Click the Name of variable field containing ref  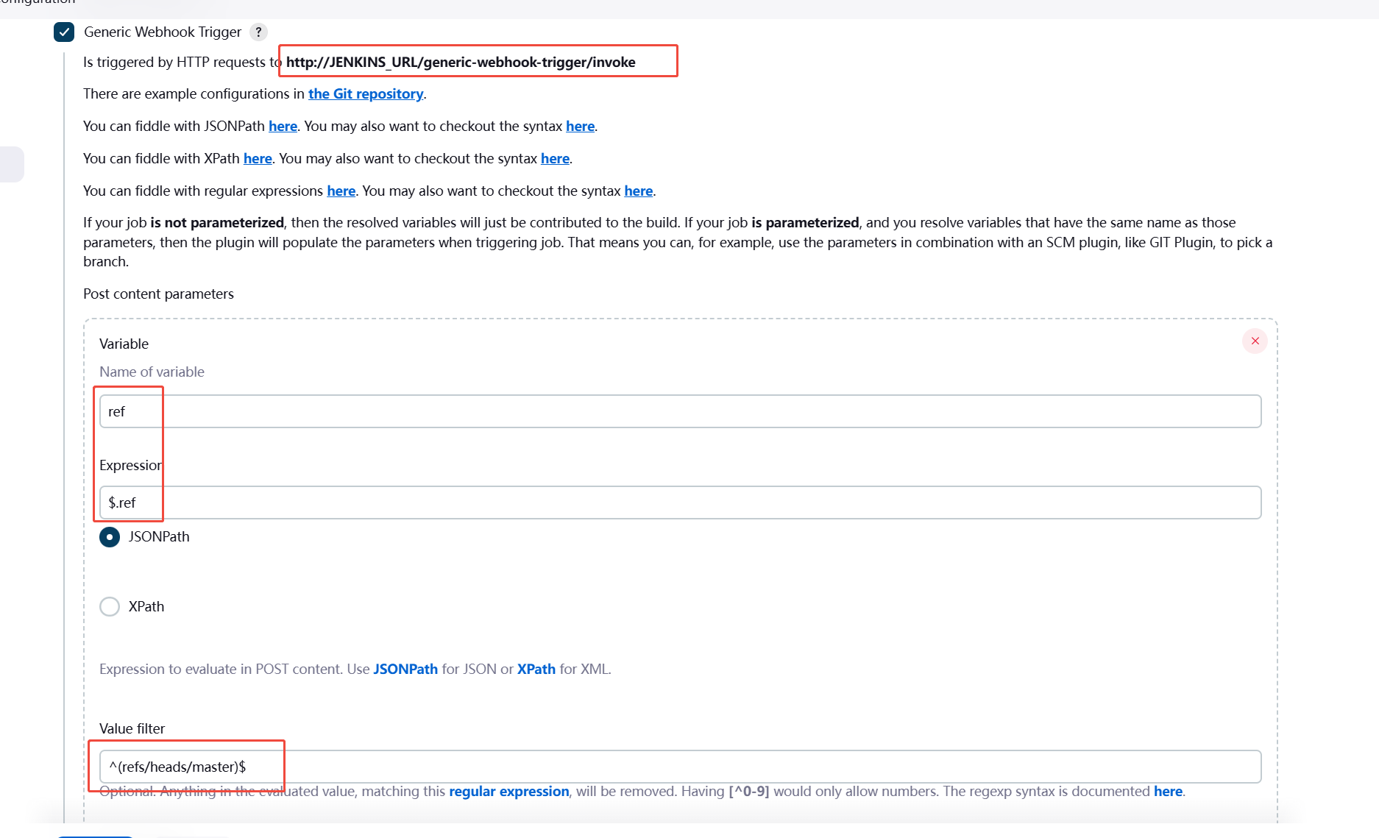[x=680, y=411]
